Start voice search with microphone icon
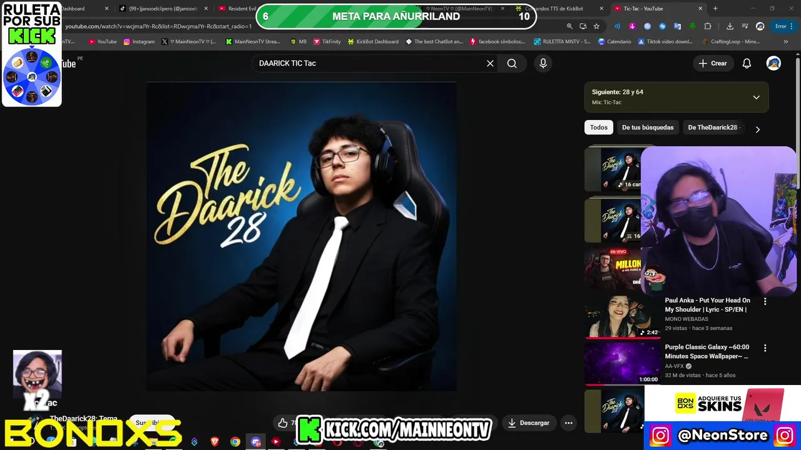 [x=543, y=63]
